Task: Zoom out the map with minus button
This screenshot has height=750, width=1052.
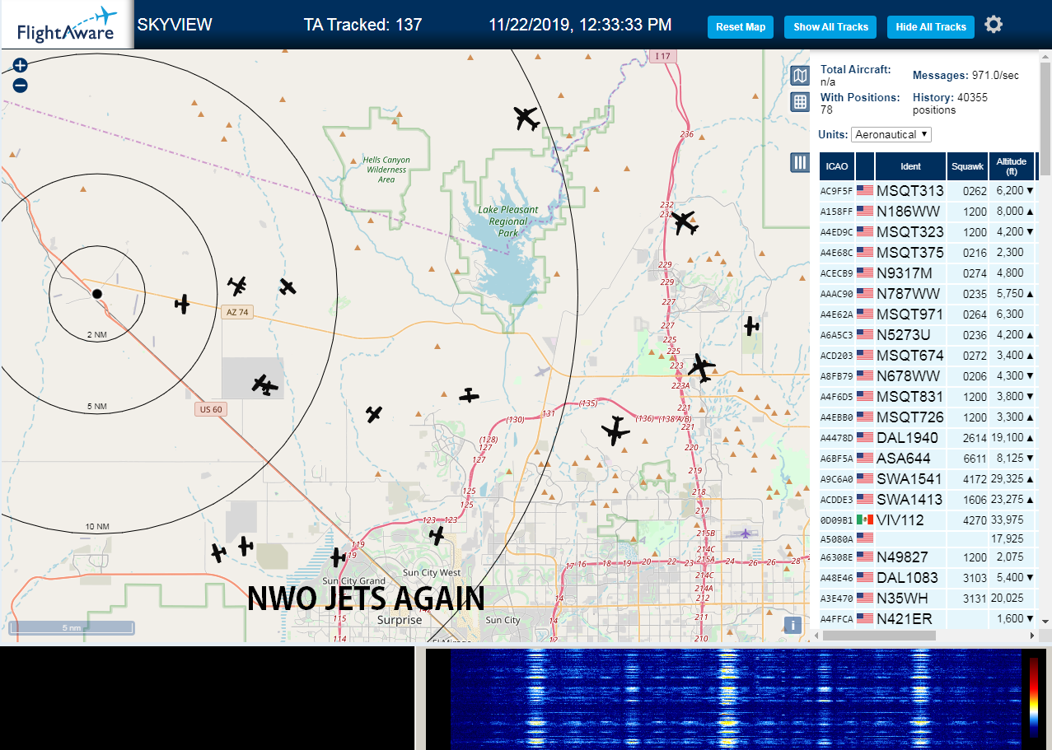Action: (x=21, y=85)
